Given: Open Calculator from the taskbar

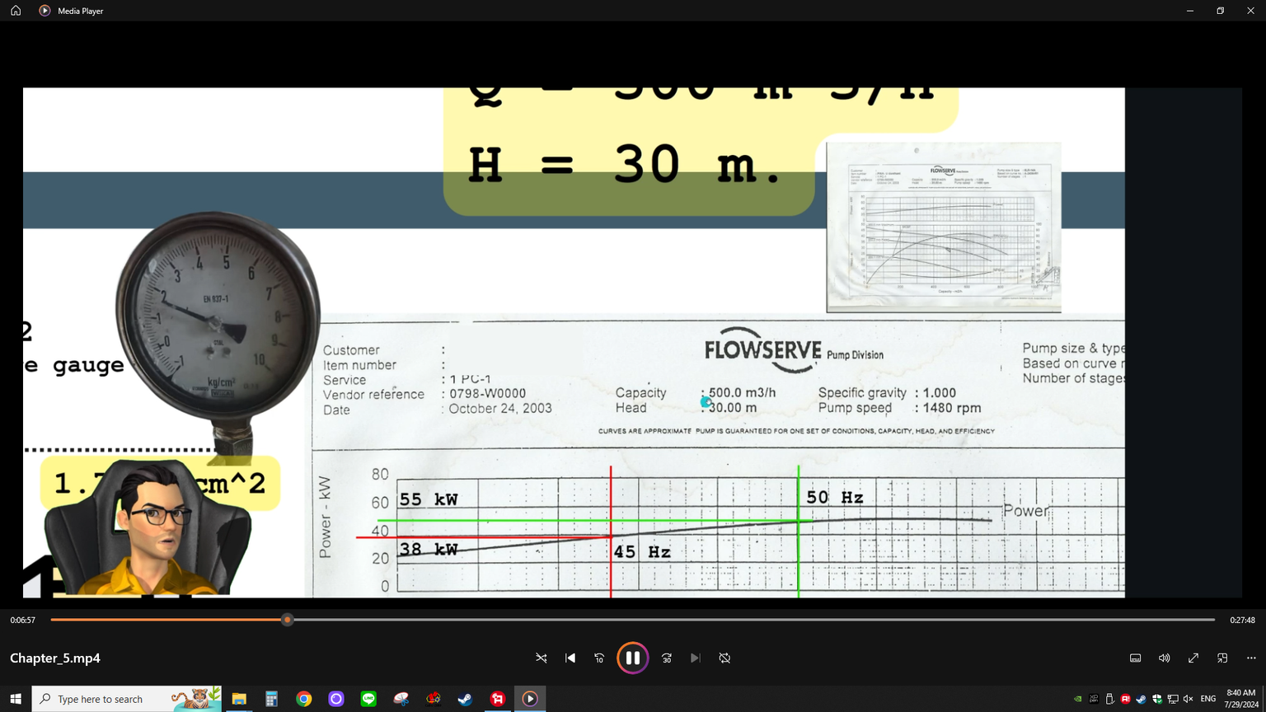Looking at the screenshot, I should click(x=271, y=699).
